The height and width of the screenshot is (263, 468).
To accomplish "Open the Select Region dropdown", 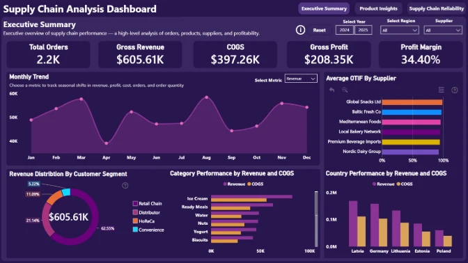I will pos(399,30).
